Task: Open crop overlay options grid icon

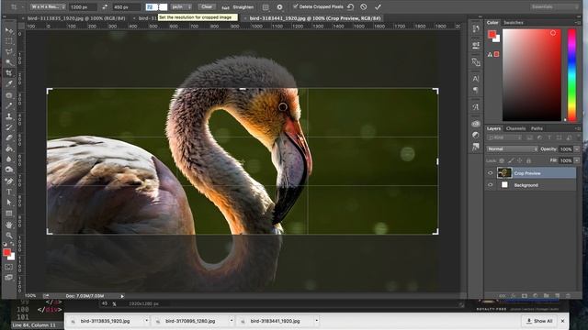Action: (266, 6)
